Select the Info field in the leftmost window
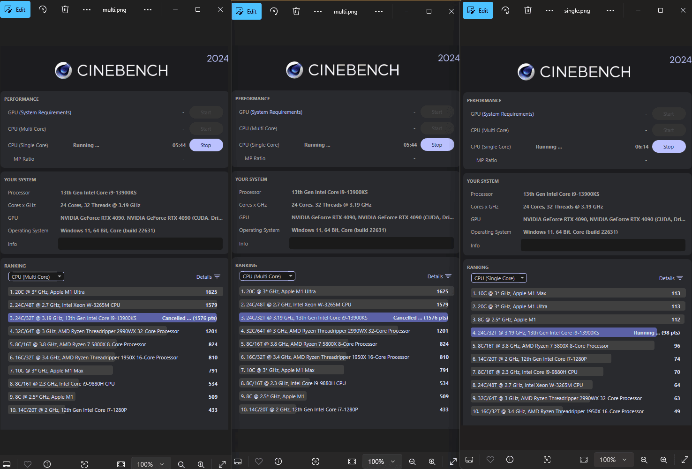 coord(140,244)
